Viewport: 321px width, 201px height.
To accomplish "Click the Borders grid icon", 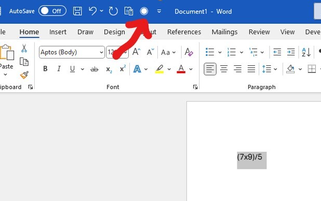I will 312,69.
